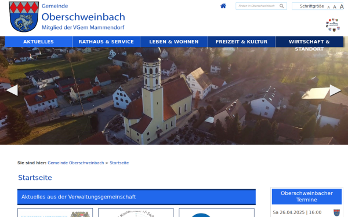Click the Oberschweinbacher Termine header

[306, 196]
